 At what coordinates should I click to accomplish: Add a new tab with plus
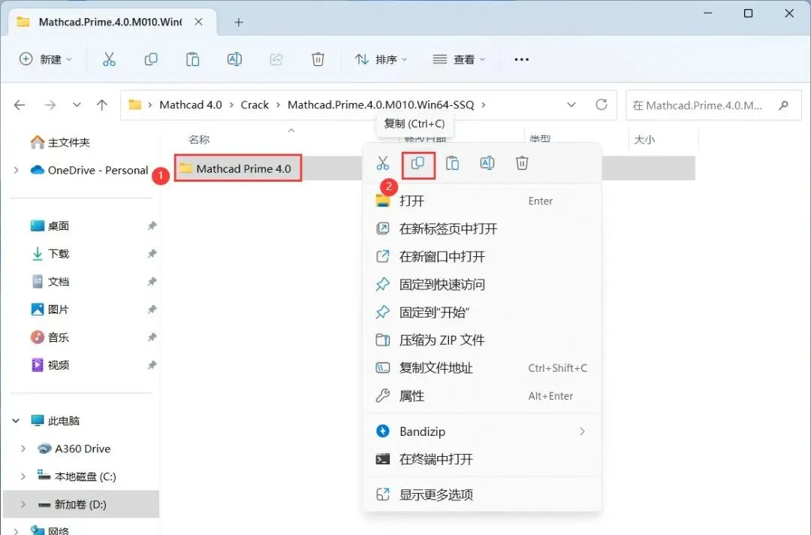[239, 23]
